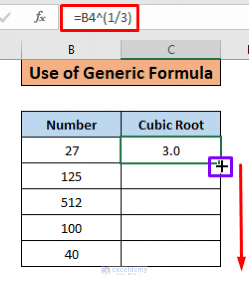The height and width of the screenshot is (281, 249).
Task: Select column C header
Action: 171,49
